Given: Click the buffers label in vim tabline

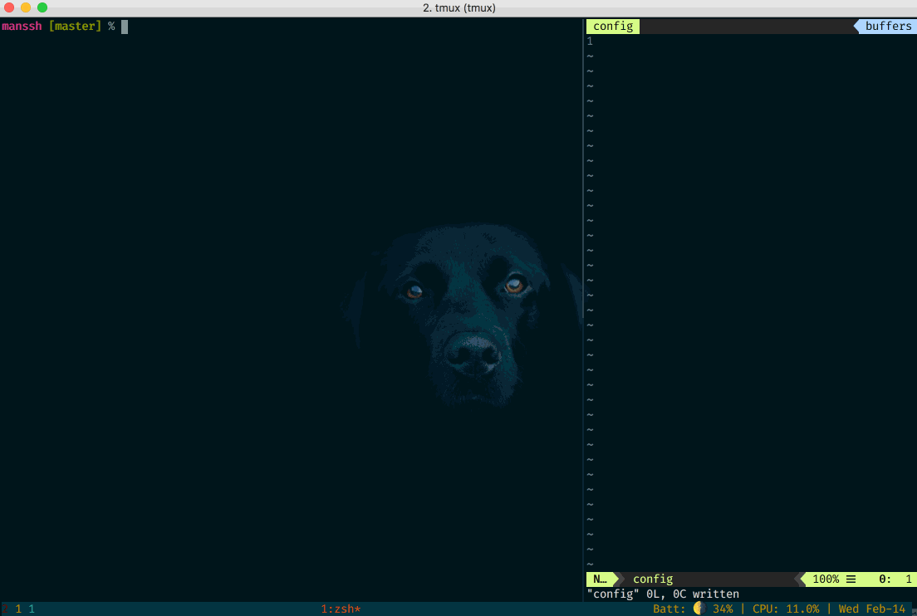Looking at the screenshot, I should pos(888,26).
